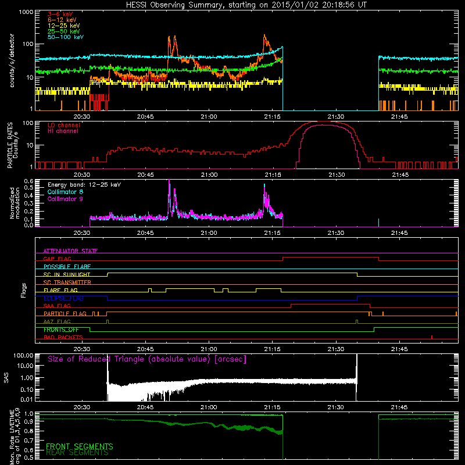Click the REAR SEGMENTS legend label
This screenshot has width=465, height=465.
tap(77, 453)
